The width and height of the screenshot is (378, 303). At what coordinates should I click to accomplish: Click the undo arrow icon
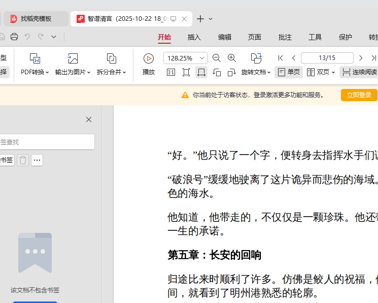click(x=27, y=37)
